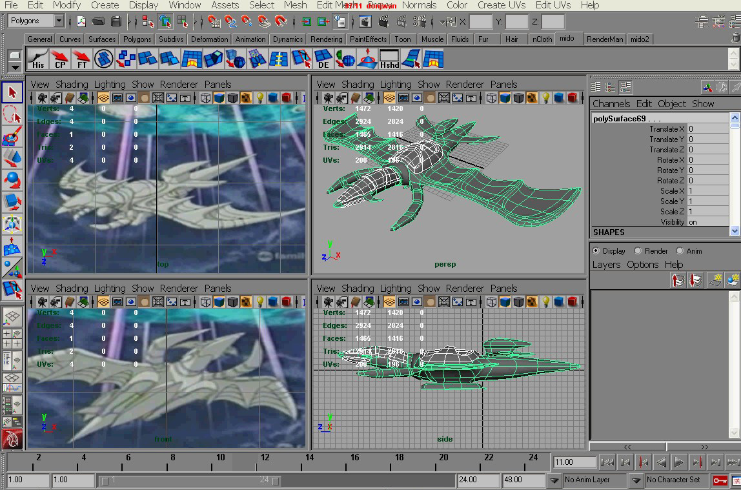
Task: Save the scene with the floppy disk icon
Action: tap(116, 21)
